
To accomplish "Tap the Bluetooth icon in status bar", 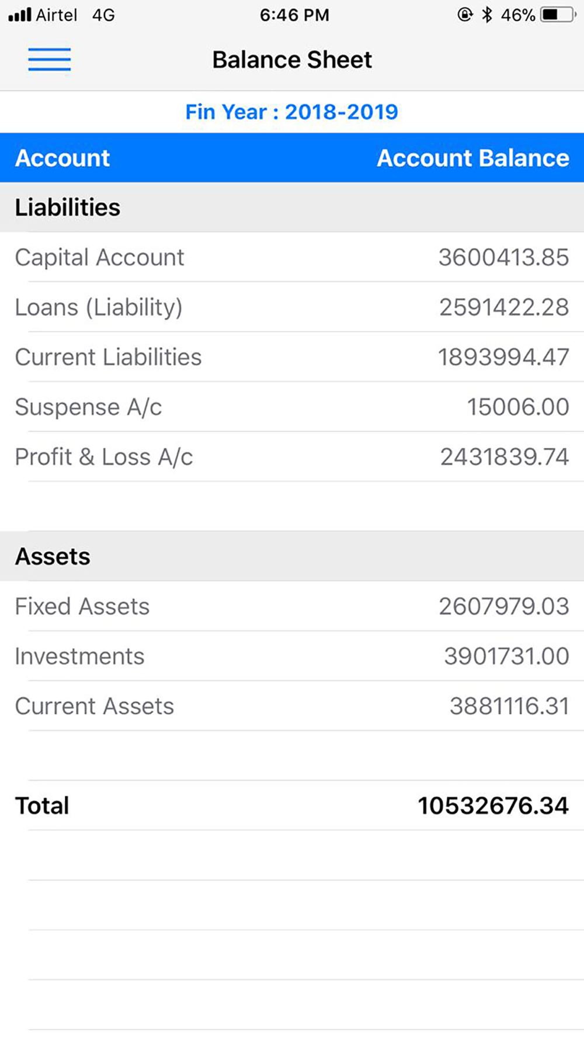I will (486, 15).
